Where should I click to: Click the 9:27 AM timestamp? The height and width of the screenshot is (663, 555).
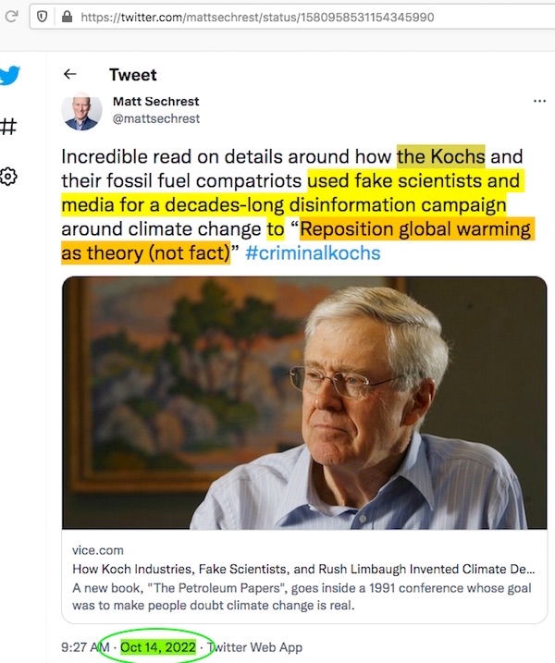[x=86, y=647]
